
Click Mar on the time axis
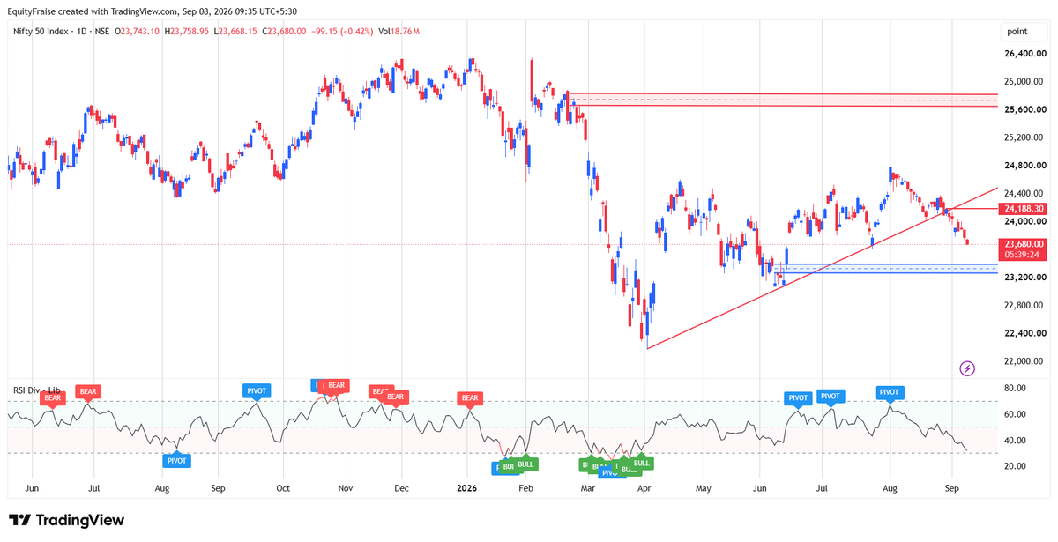587,487
